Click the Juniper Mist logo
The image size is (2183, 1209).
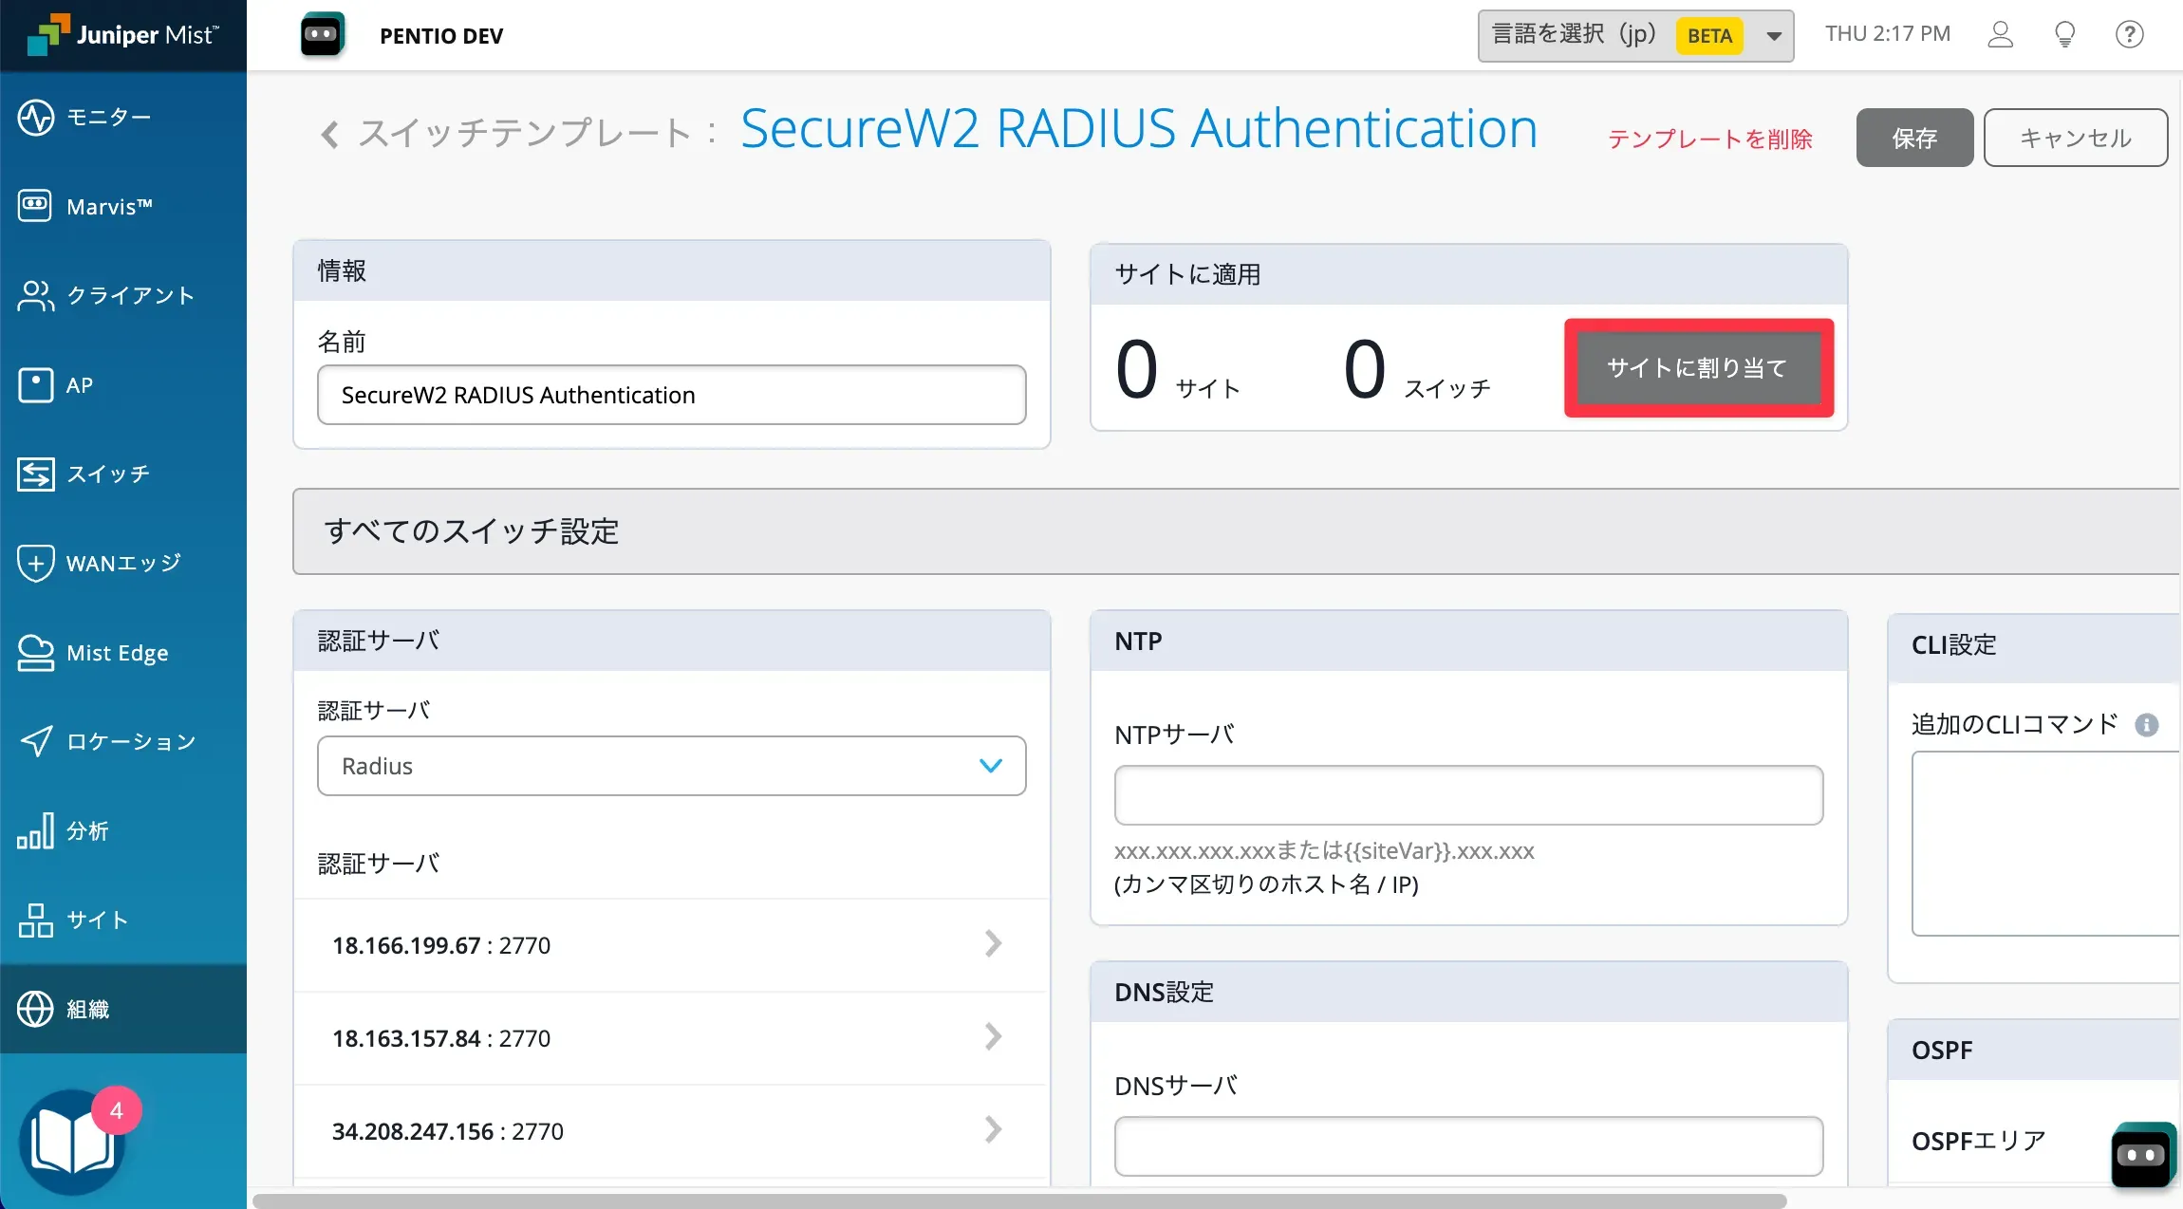(x=123, y=35)
